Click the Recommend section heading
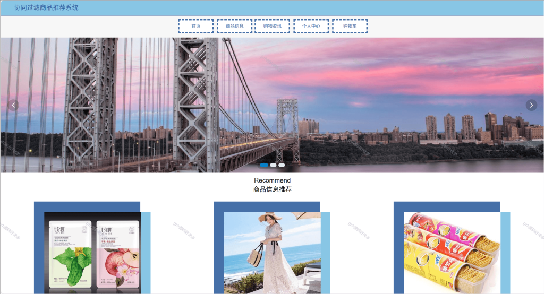The height and width of the screenshot is (294, 544). click(273, 180)
